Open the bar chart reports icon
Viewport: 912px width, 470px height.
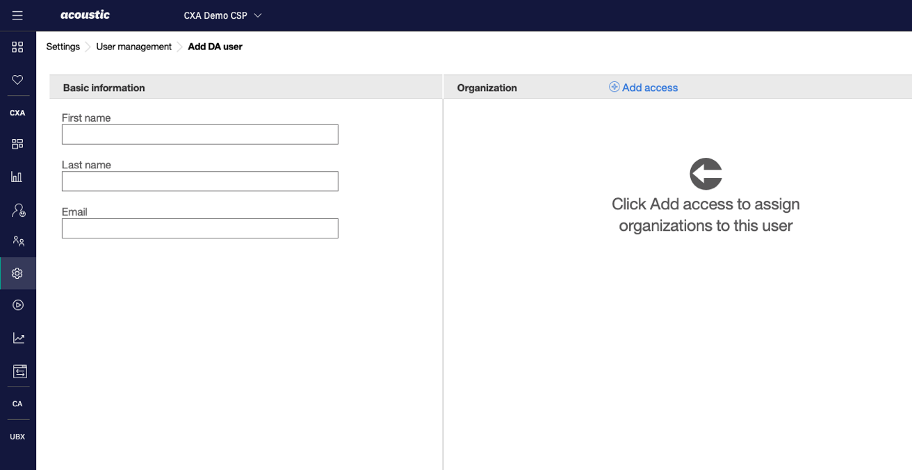point(17,177)
